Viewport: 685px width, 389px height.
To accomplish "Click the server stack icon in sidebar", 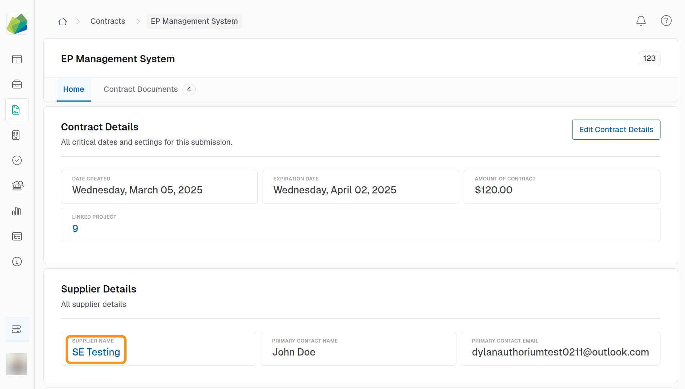I will 17,329.
